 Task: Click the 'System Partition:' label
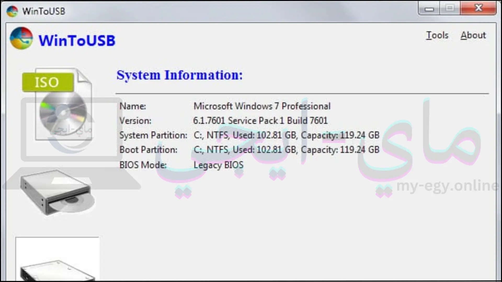pos(153,135)
